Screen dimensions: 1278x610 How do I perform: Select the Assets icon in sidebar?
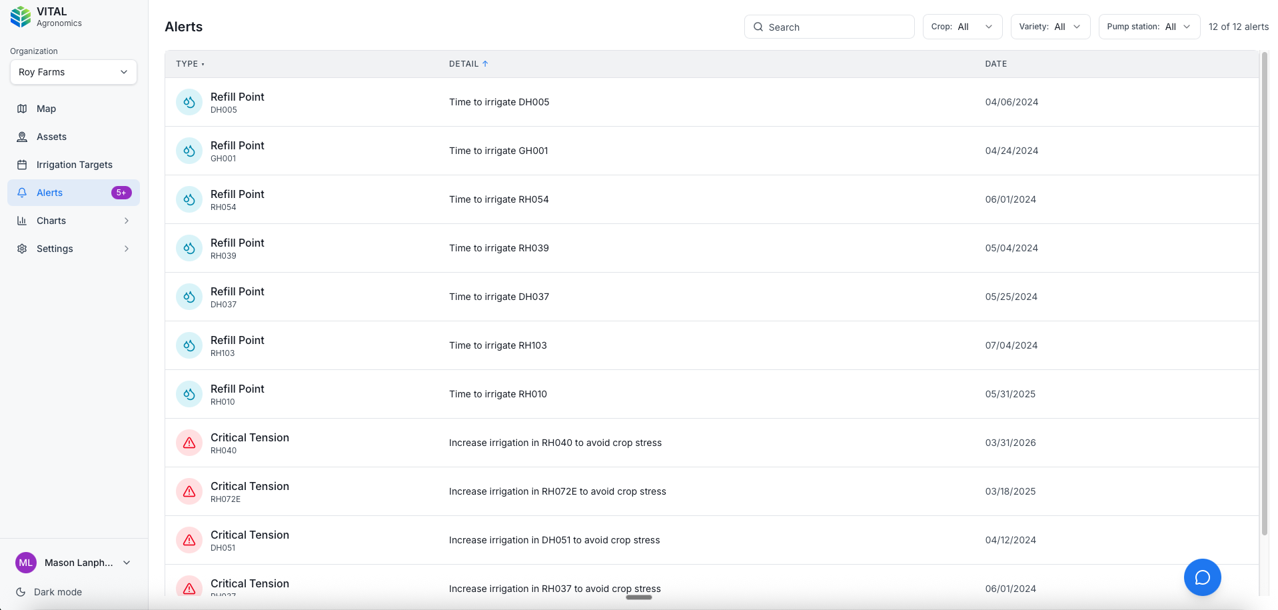point(22,137)
